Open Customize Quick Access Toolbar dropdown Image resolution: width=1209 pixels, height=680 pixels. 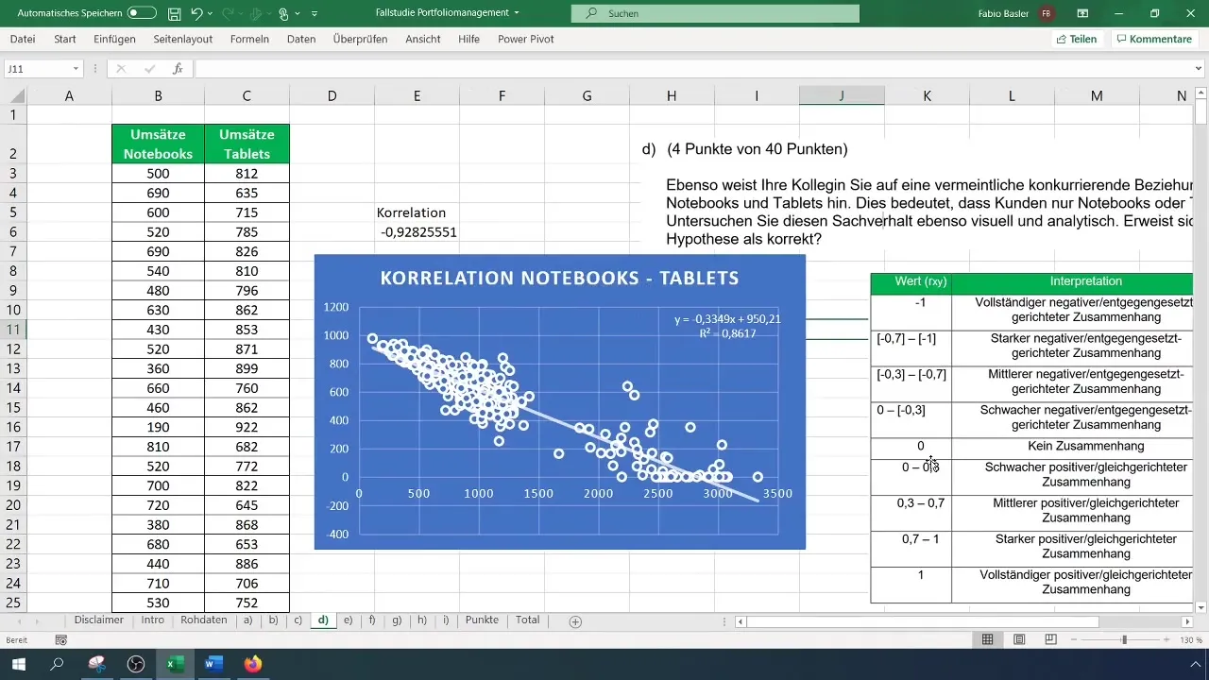[x=315, y=14]
